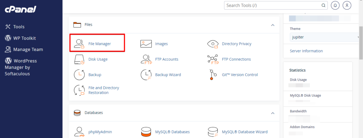Click the Databases section stack icon
Viewport: 363px width, 138px height.
pyautogui.click(x=77, y=113)
